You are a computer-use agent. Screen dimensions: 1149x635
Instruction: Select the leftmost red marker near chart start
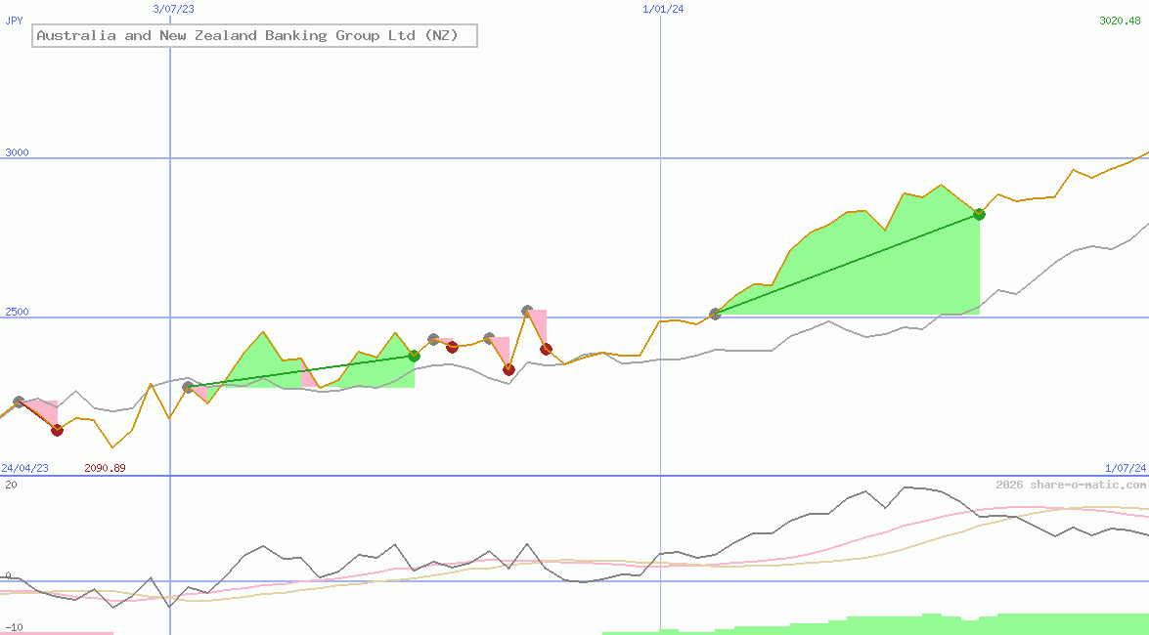(57, 430)
